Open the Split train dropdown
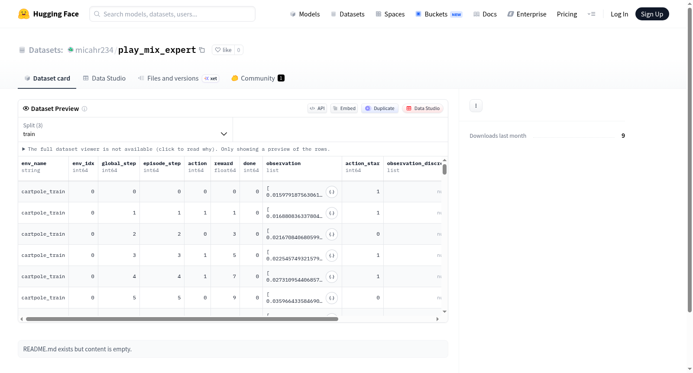 coord(126,130)
